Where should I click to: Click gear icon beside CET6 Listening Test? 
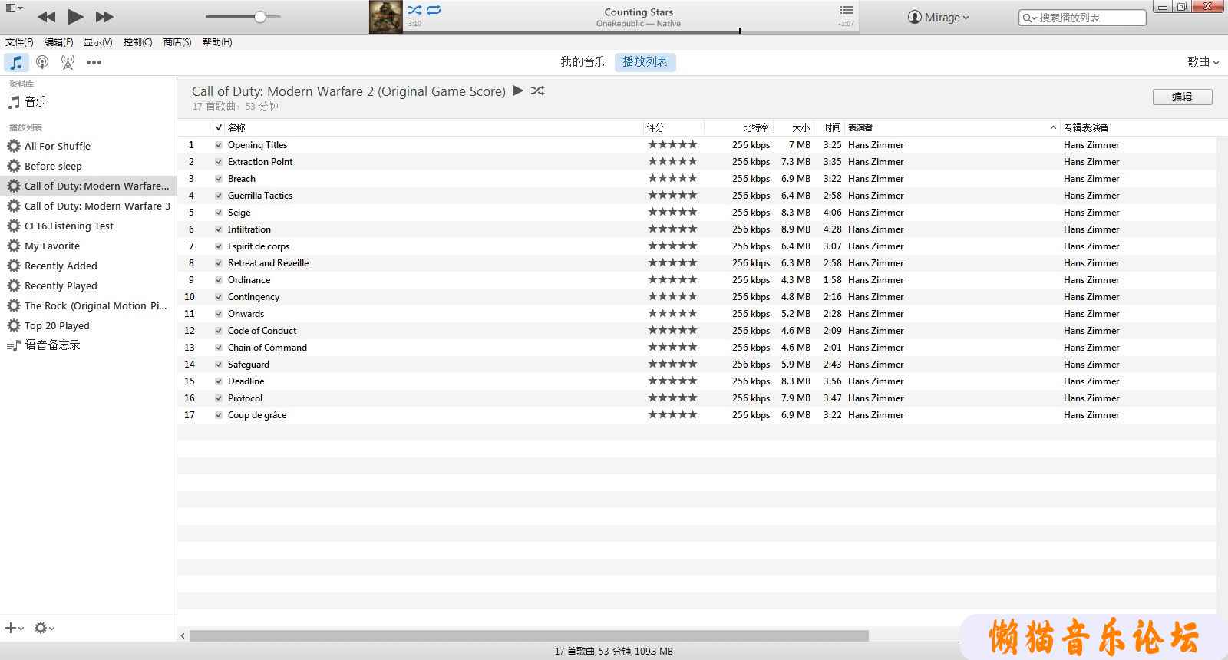pos(14,226)
